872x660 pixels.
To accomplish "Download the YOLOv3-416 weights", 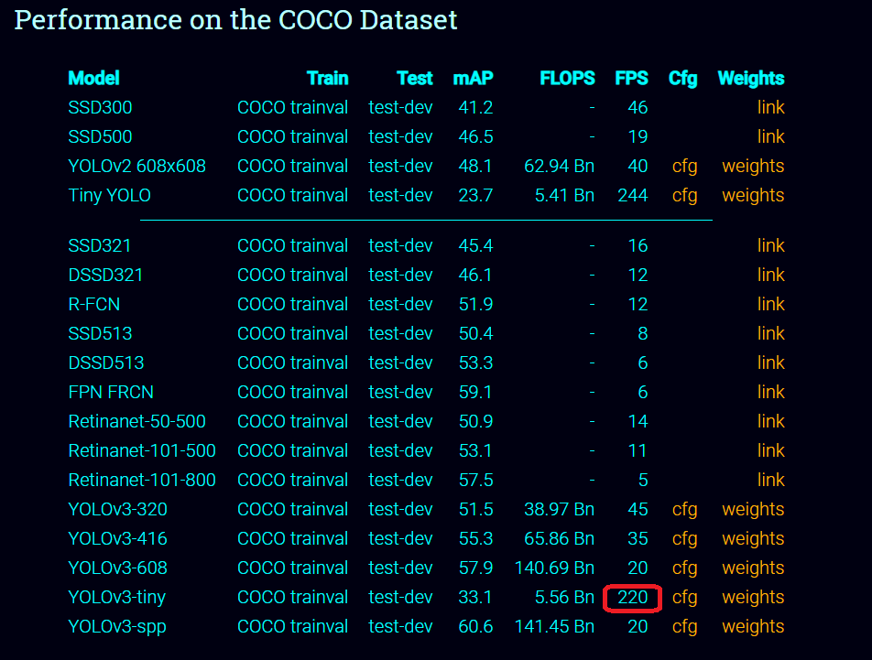I will [753, 539].
